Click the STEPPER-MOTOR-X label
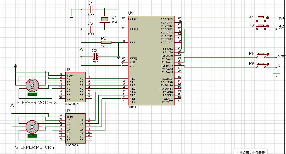 (37, 102)
